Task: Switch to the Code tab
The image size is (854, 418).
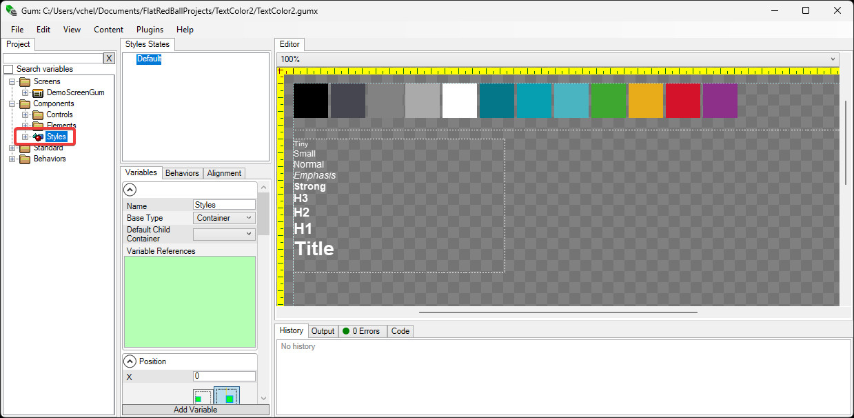Action: click(400, 331)
